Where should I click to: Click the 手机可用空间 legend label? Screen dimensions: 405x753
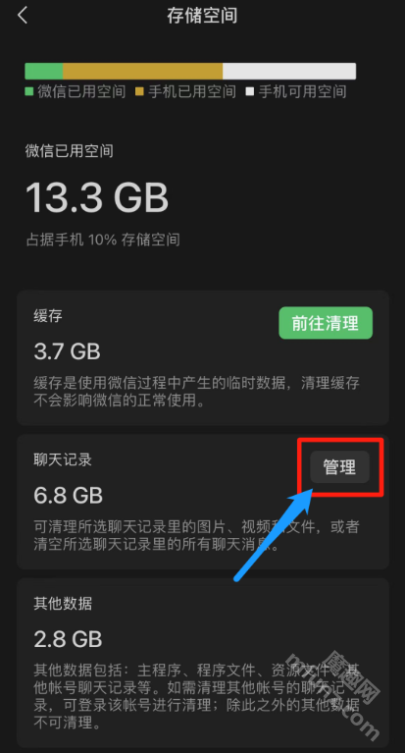[x=302, y=91]
